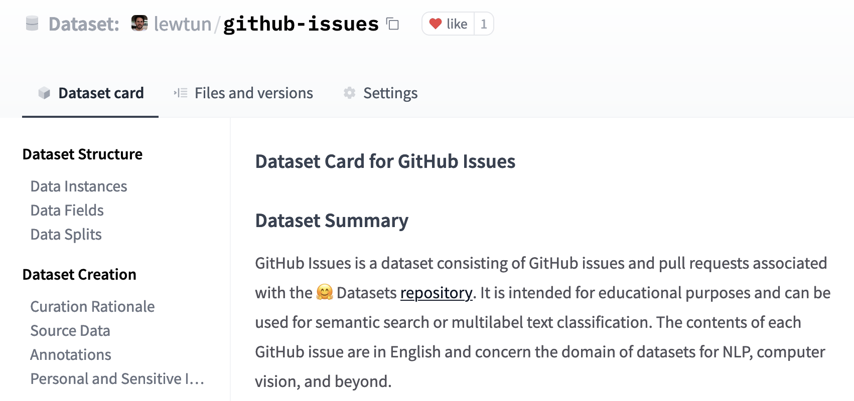This screenshot has height=401, width=854.
Task: Jump to the Data Splits section
Action: point(66,234)
